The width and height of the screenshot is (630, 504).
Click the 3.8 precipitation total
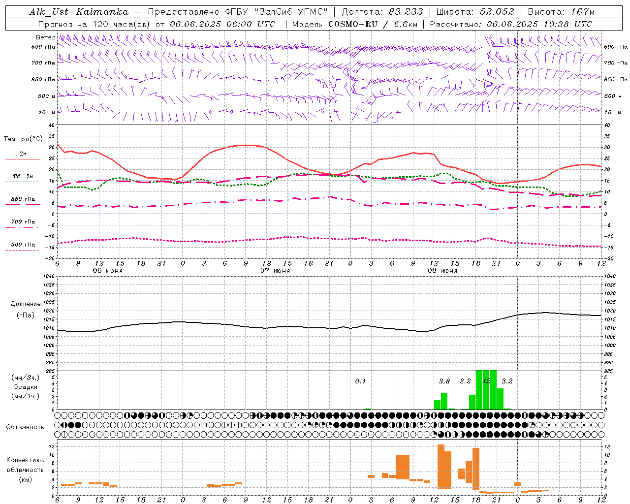pos(444,381)
